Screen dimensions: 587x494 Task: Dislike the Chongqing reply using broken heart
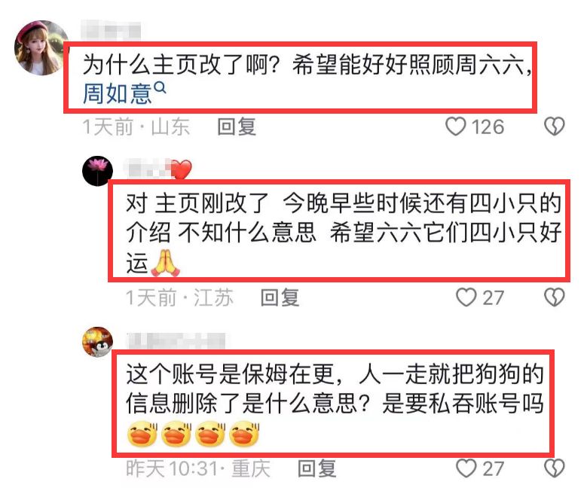(x=554, y=468)
